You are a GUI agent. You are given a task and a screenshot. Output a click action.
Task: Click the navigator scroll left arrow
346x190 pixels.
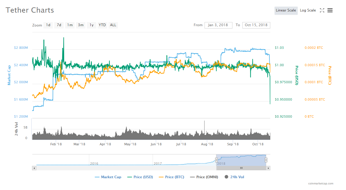(x=34, y=168)
